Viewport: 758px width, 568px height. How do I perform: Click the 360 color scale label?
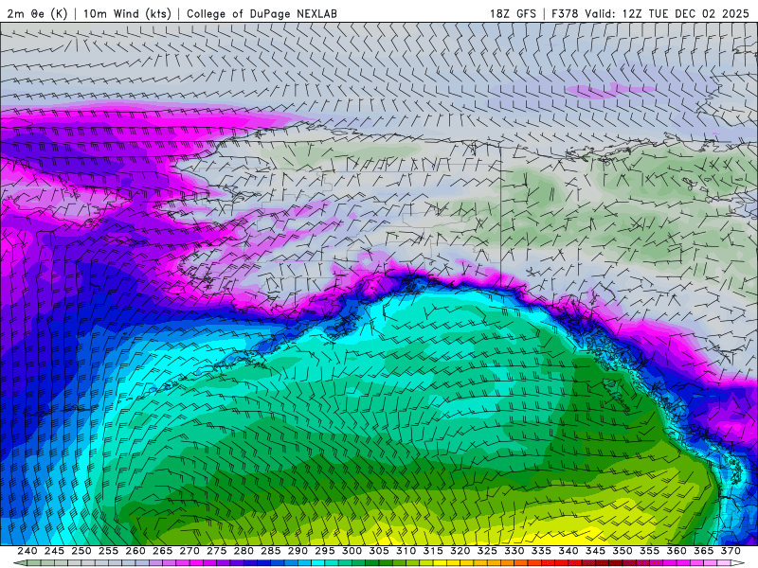[x=677, y=551]
